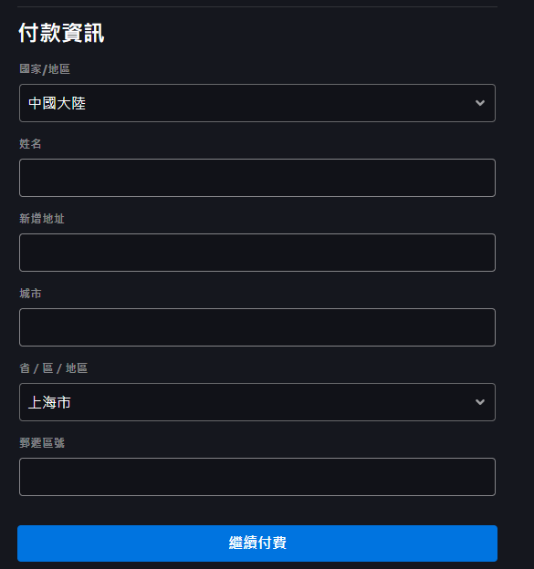This screenshot has height=569, width=534.
Task: Expand the 省 / 區 / 地區 dropdown
Action: pos(257,402)
